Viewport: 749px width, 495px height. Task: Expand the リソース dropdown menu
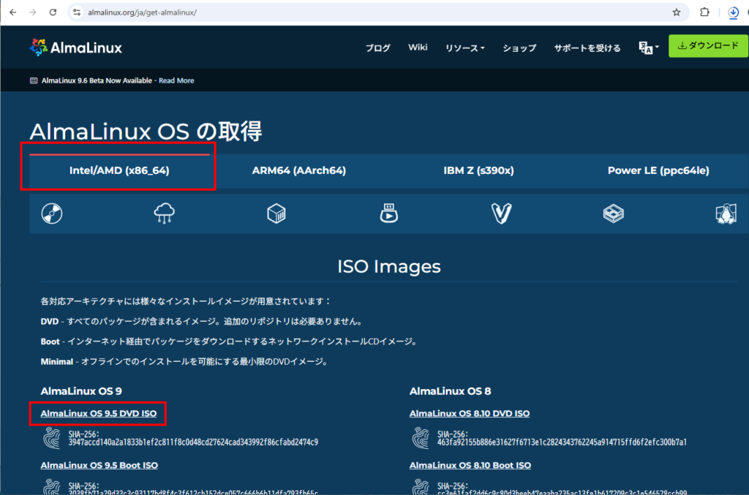[465, 48]
